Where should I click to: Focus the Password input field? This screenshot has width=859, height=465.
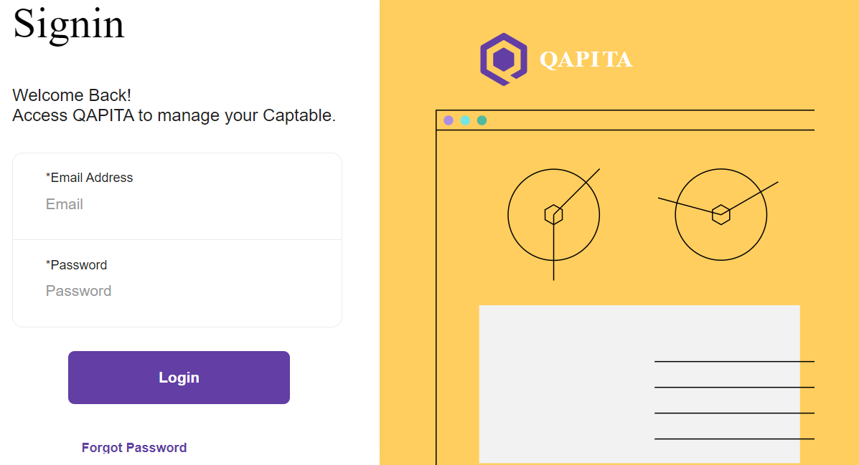tap(177, 291)
